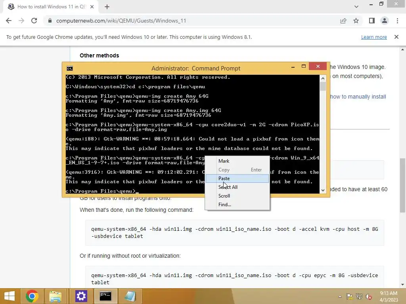Viewport: 406px width, 304px height.
Task: Choose Find... from the context menu
Action: point(237,205)
